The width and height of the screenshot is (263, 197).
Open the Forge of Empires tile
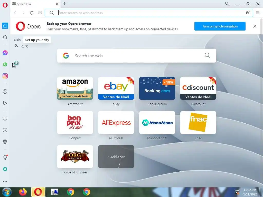(75, 157)
